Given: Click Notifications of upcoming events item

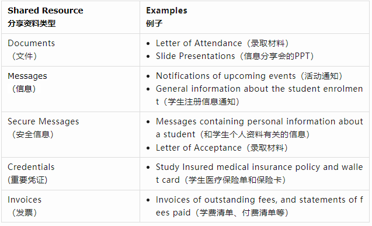Looking at the screenshot, I should point(249,76).
